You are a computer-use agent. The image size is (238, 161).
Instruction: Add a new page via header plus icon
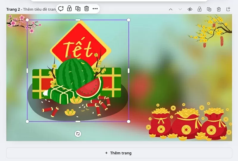228,9
